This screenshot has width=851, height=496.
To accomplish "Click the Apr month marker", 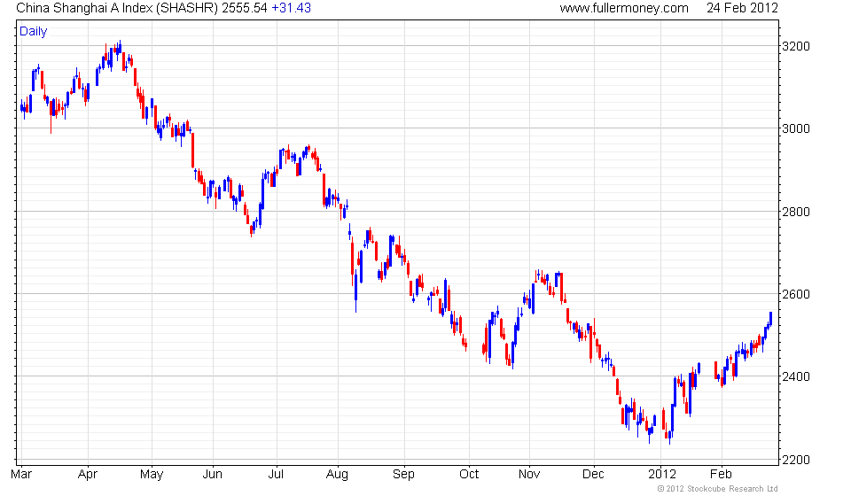I will [88, 475].
